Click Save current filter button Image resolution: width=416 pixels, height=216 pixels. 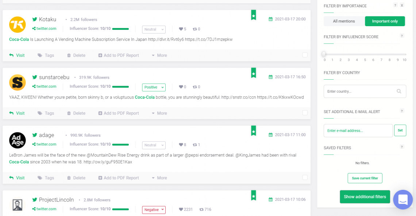pyautogui.click(x=365, y=178)
